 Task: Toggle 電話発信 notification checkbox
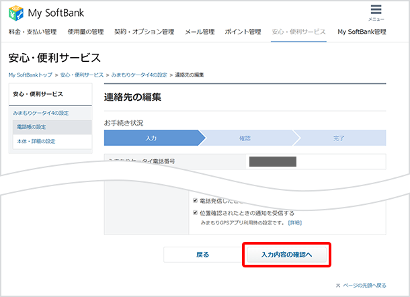coord(195,200)
